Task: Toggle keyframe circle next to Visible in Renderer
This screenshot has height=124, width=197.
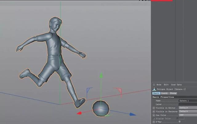Action: (154, 112)
